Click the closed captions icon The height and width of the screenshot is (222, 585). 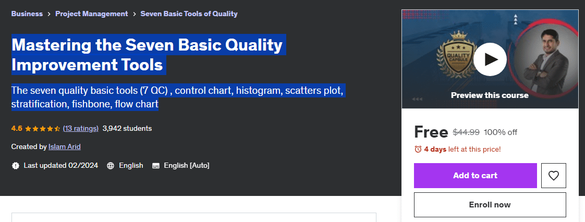155,166
